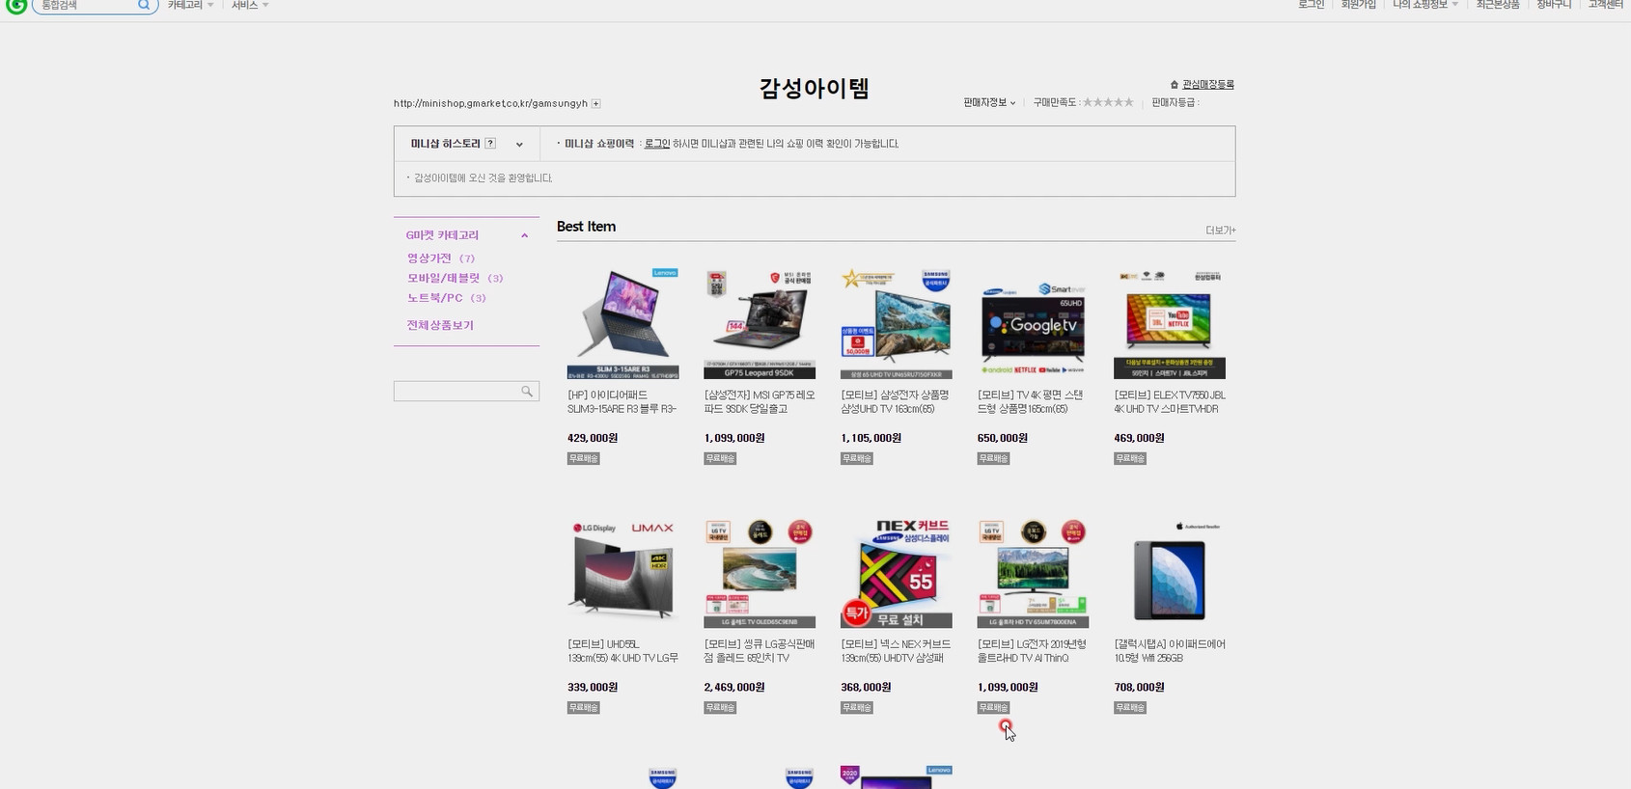Open LG OLED65C9ENB TV thumbnail
Image resolution: width=1631 pixels, height=789 pixels.
760,572
